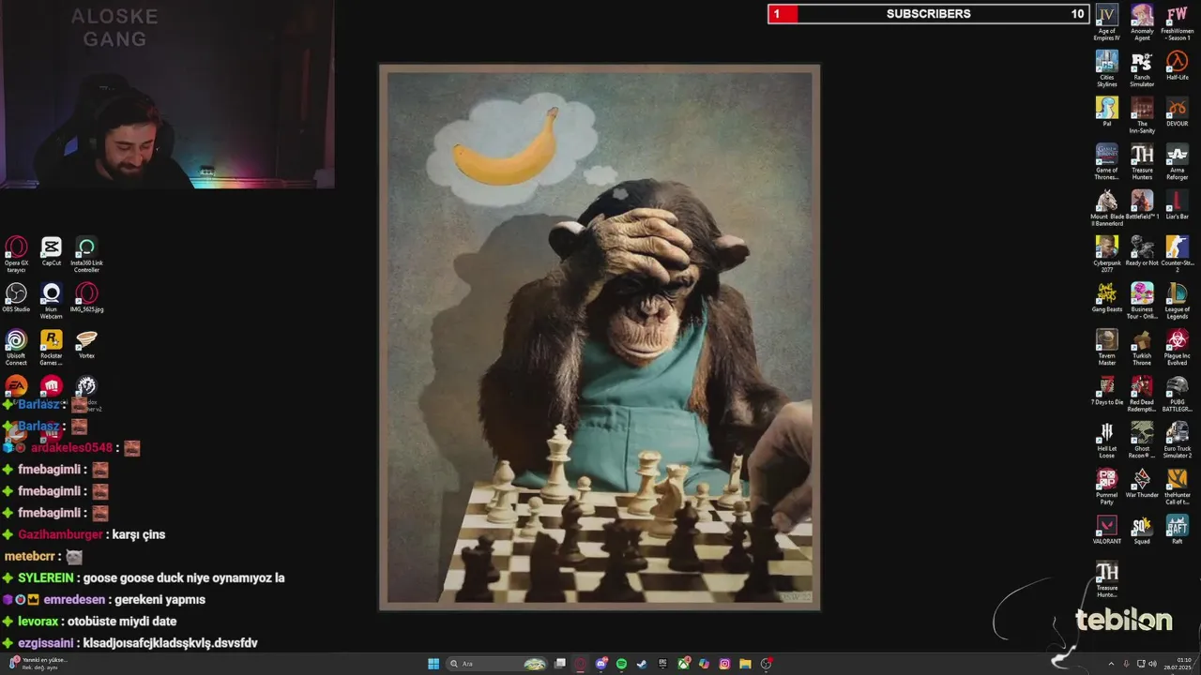Open the Pal game shortcut

pyautogui.click(x=1107, y=112)
